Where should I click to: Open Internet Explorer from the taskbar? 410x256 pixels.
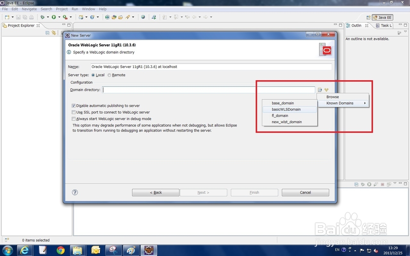25,250
